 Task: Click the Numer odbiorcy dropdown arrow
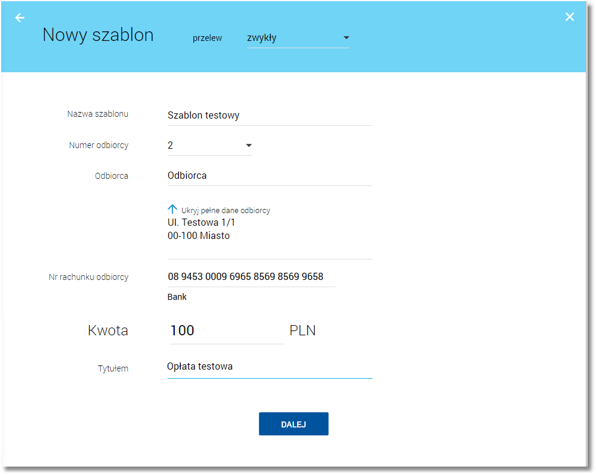coord(249,146)
